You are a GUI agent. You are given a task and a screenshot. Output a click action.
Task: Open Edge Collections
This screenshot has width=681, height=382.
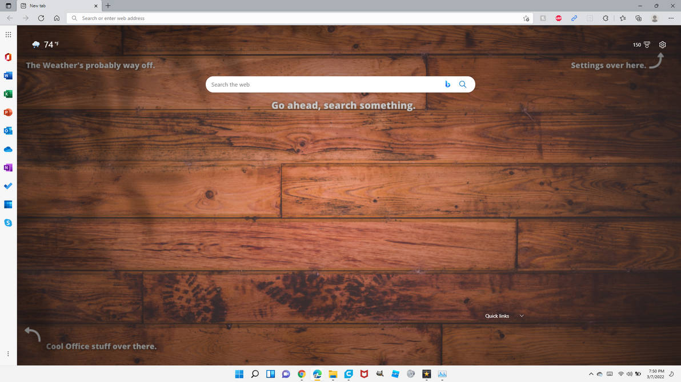pos(638,18)
